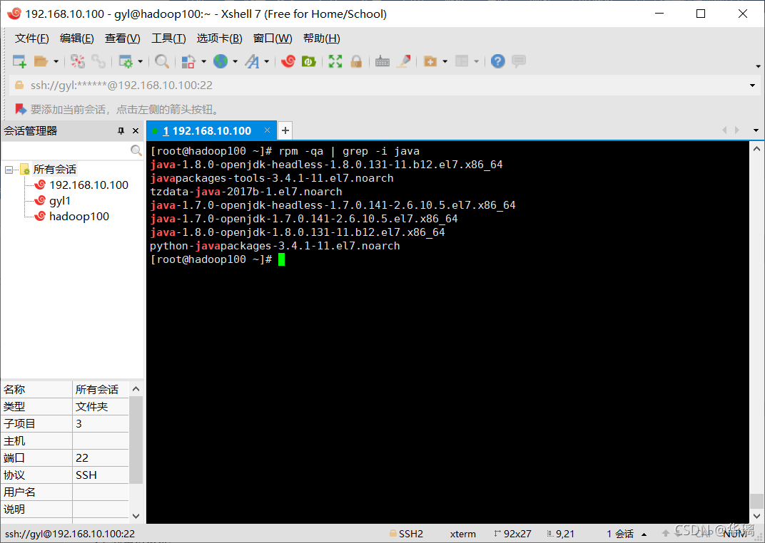Expand the Open session dropdown arrow
Image resolution: width=765 pixels, height=543 pixels.
coord(56,61)
